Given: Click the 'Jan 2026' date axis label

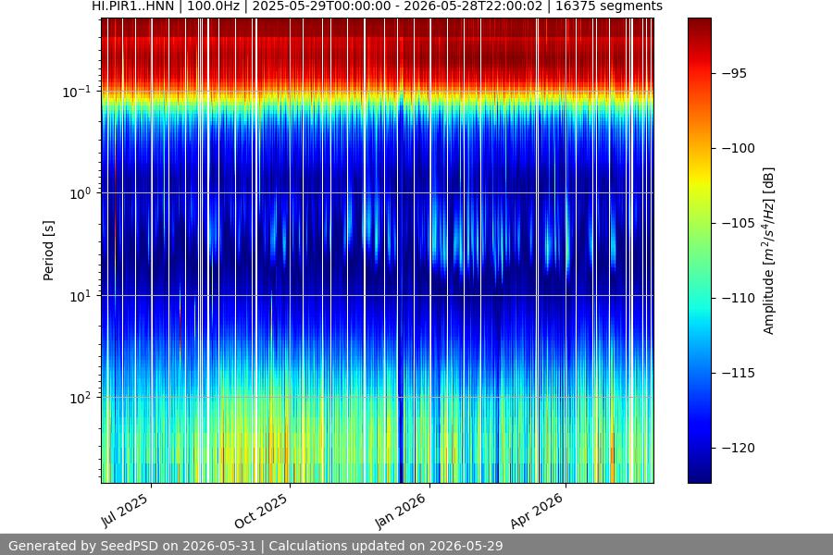Looking at the screenshot, I should (x=400, y=511).
